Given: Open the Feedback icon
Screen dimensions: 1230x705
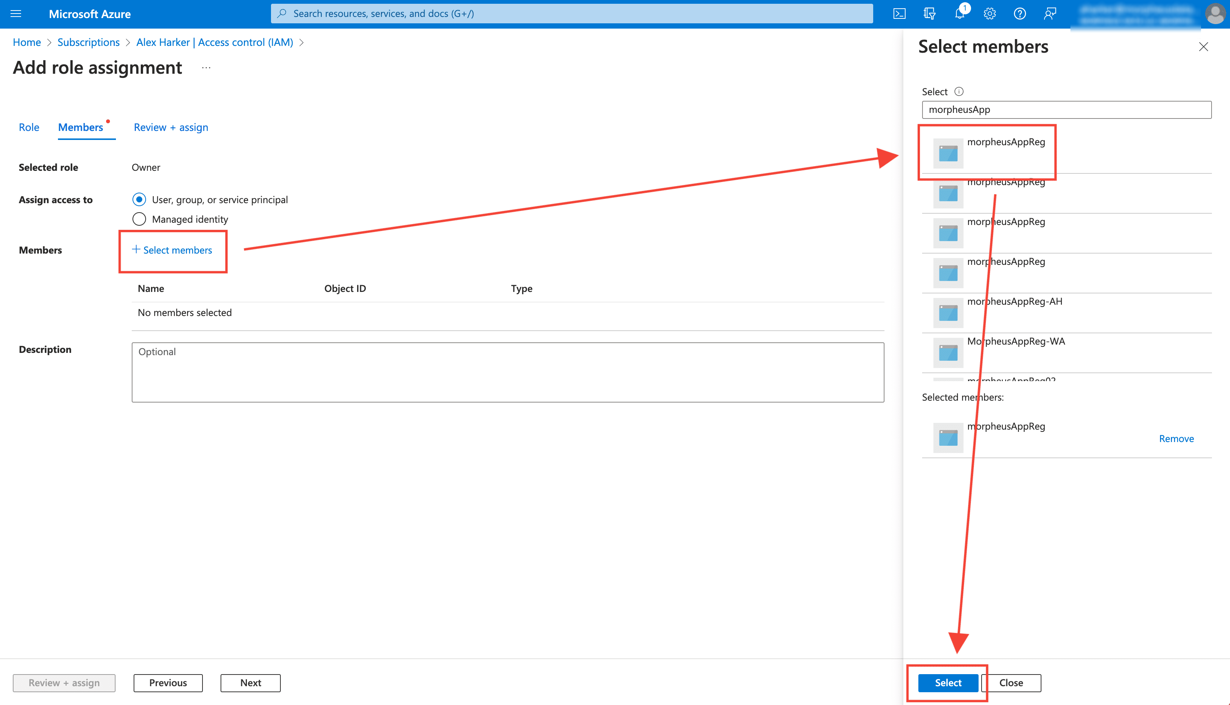Looking at the screenshot, I should click(x=1050, y=14).
